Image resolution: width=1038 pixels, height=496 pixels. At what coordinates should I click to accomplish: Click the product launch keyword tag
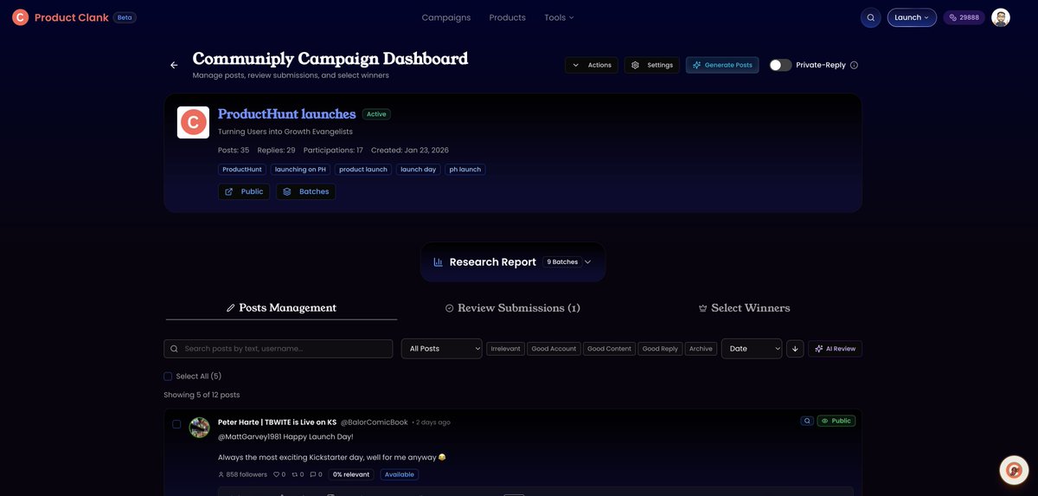pos(363,170)
